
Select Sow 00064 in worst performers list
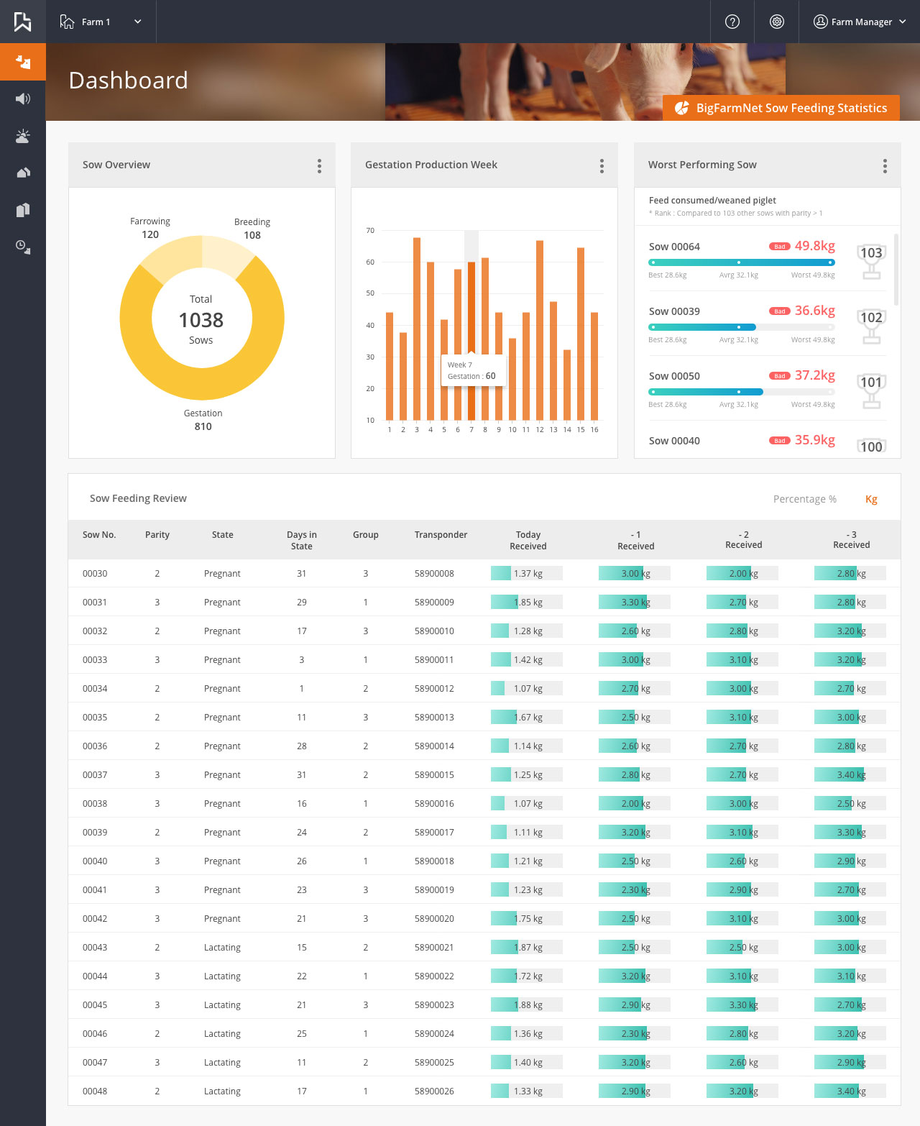point(674,247)
